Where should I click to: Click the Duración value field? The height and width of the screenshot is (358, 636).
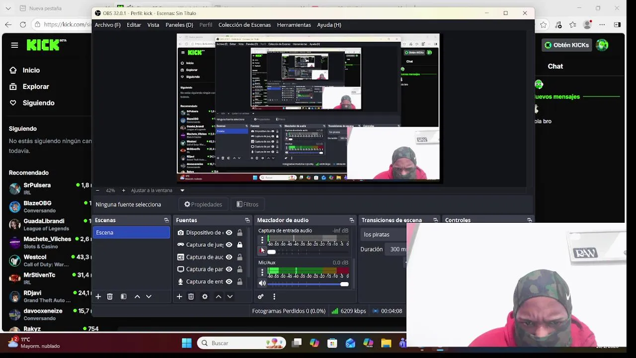click(397, 249)
